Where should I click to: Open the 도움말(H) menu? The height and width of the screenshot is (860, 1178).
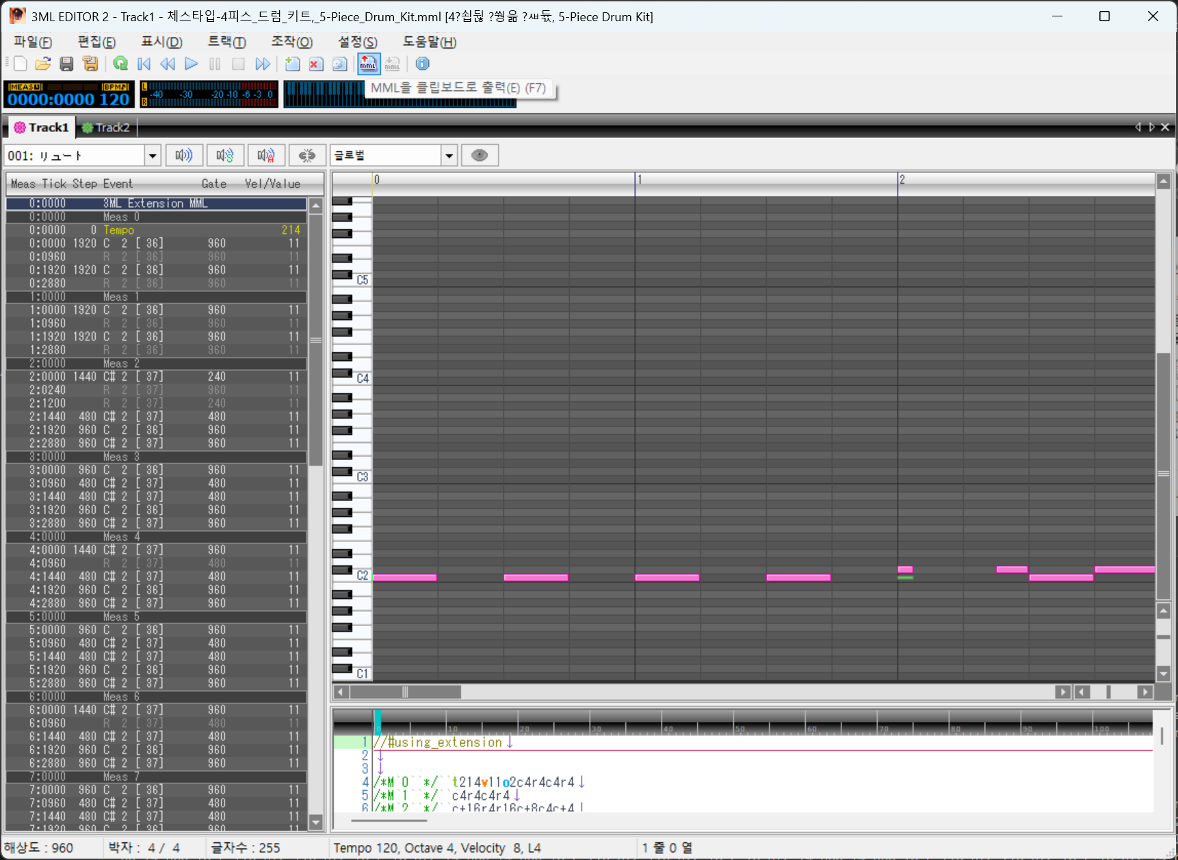(x=429, y=42)
